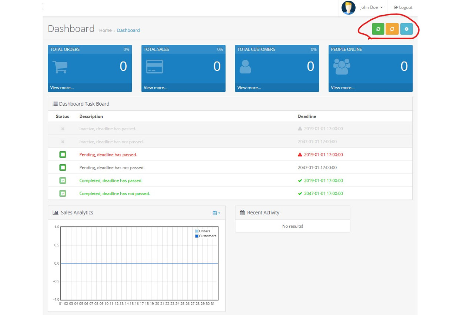Check the pending task with deadline not passed
Screen dimensions: 463x315
pyautogui.click(x=63, y=168)
